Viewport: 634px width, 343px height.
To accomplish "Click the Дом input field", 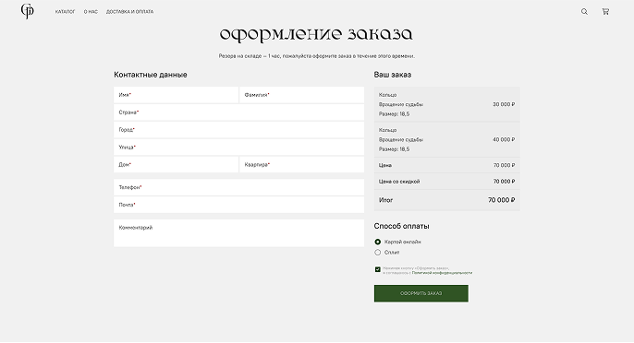I will (176, 165).
